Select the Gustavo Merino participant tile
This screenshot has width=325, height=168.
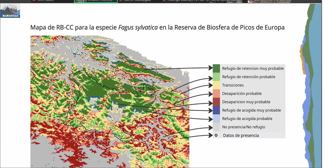[269, 1]
